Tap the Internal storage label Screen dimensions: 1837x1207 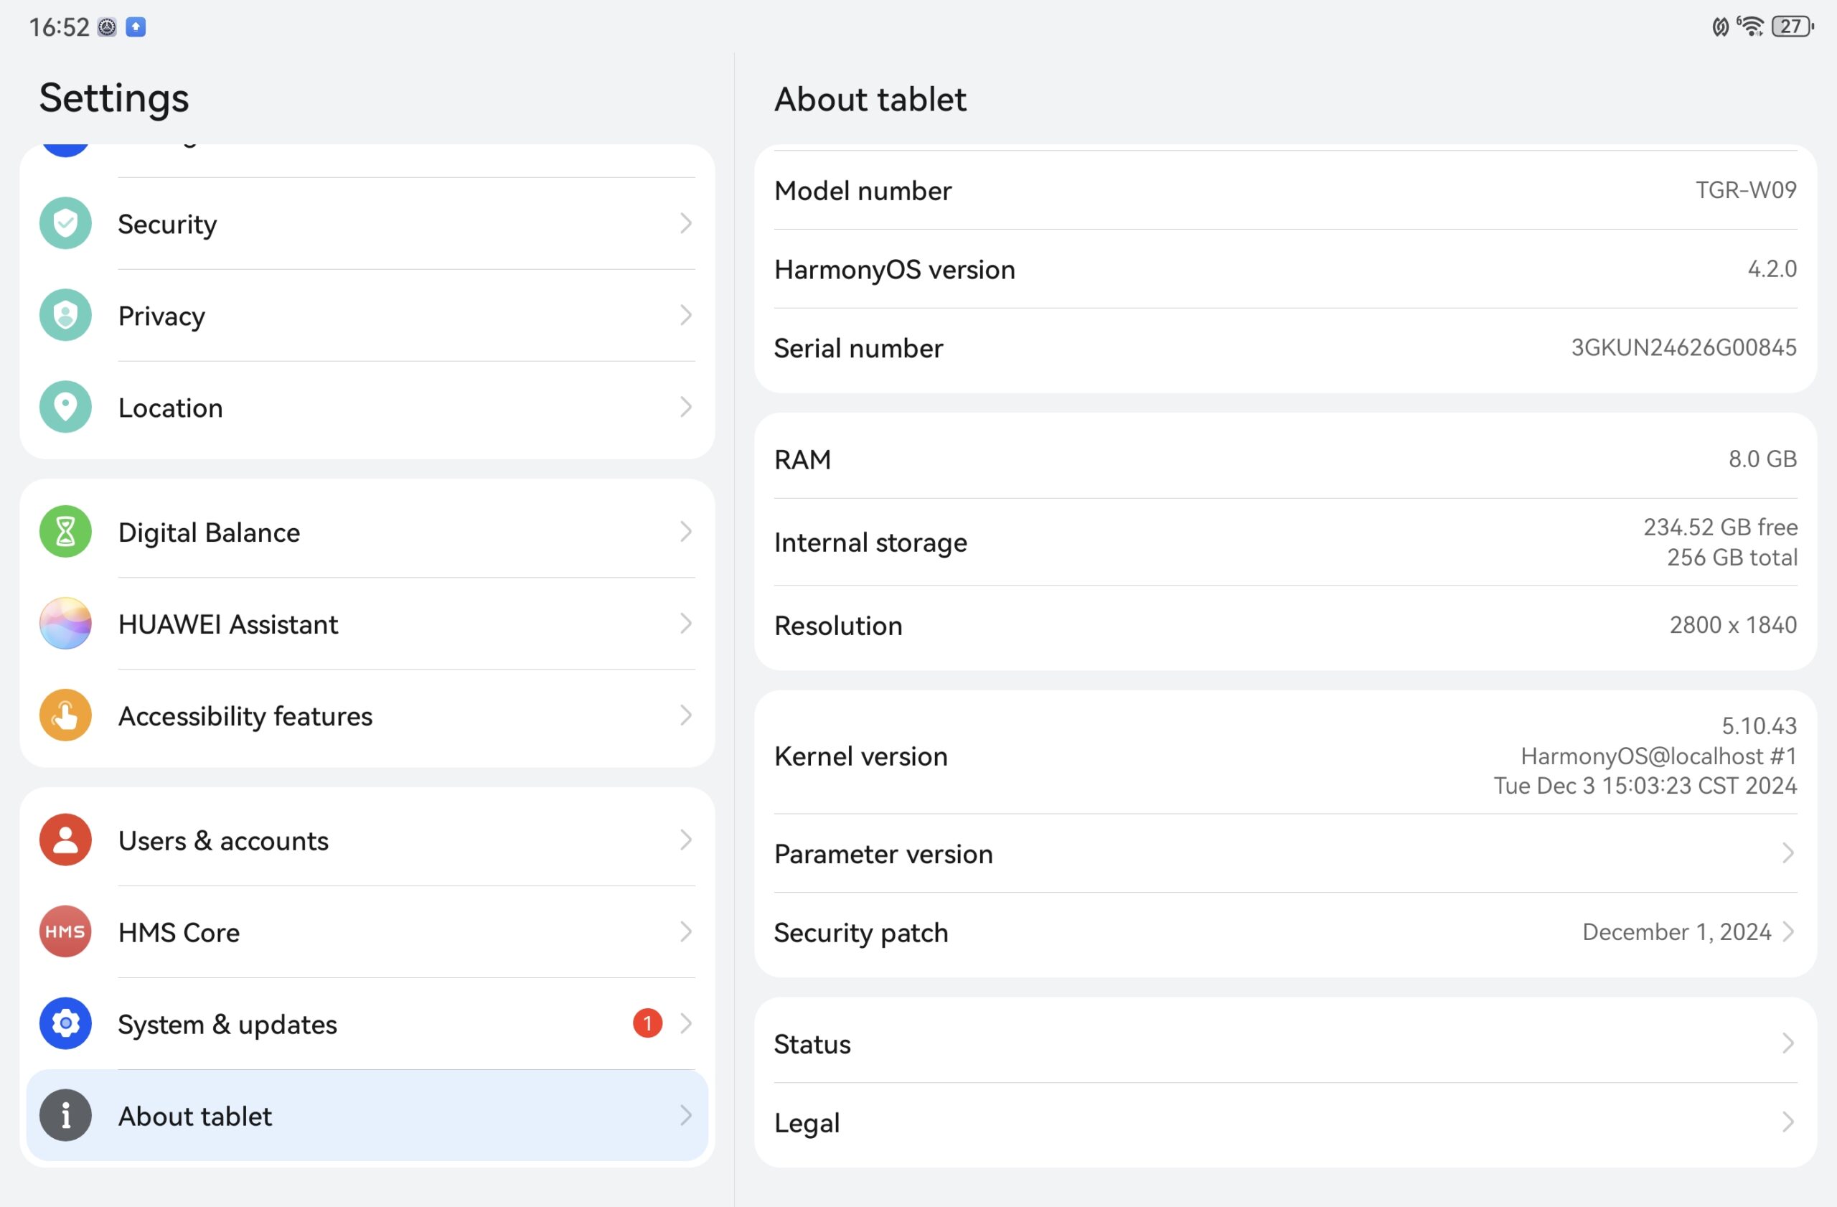[x=870, y=543]
